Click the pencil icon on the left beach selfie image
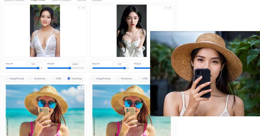The image size is (260, 136). tap(79, 88)
